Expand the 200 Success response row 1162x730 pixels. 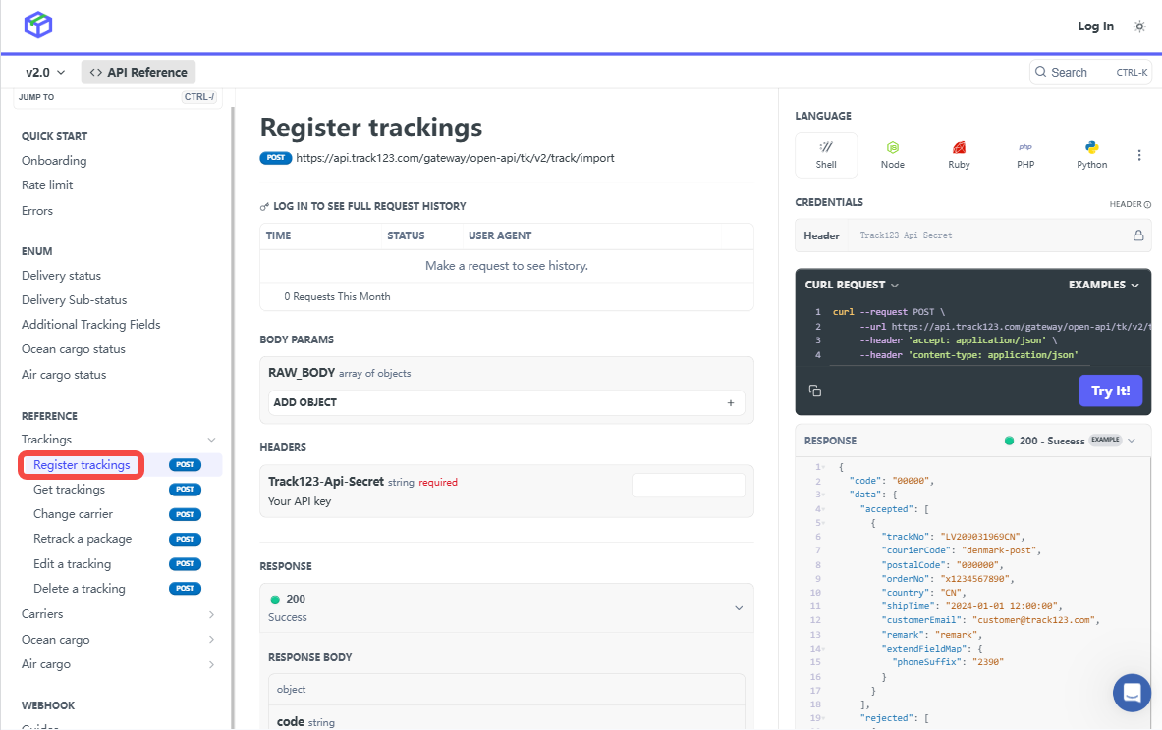(x=506, y=607)
